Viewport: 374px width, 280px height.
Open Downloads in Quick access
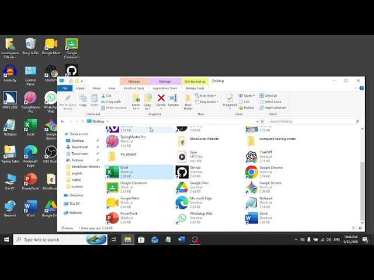(79, 147)
